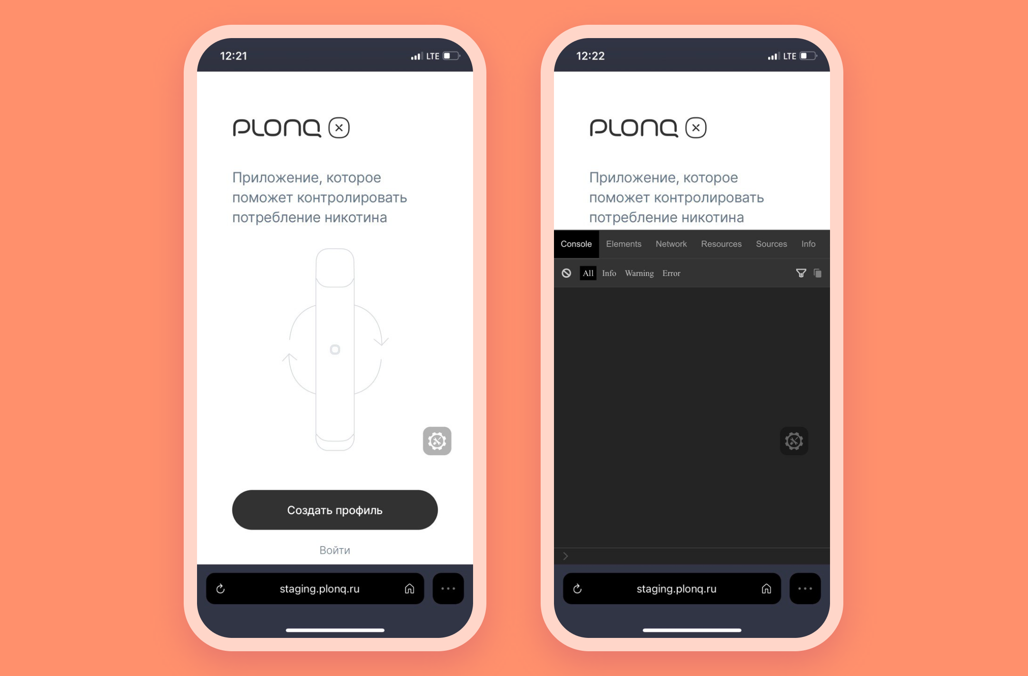Image resolution: width=1028 pixels, height=676 pixels.
Task: Click the filter icon in console toolbar
Action: 801,273
